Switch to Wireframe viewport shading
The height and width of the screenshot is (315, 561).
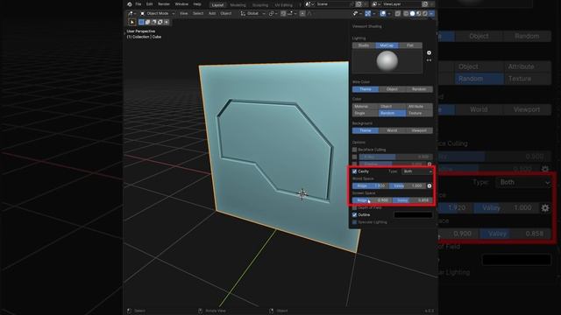click(x=406, y=14)
